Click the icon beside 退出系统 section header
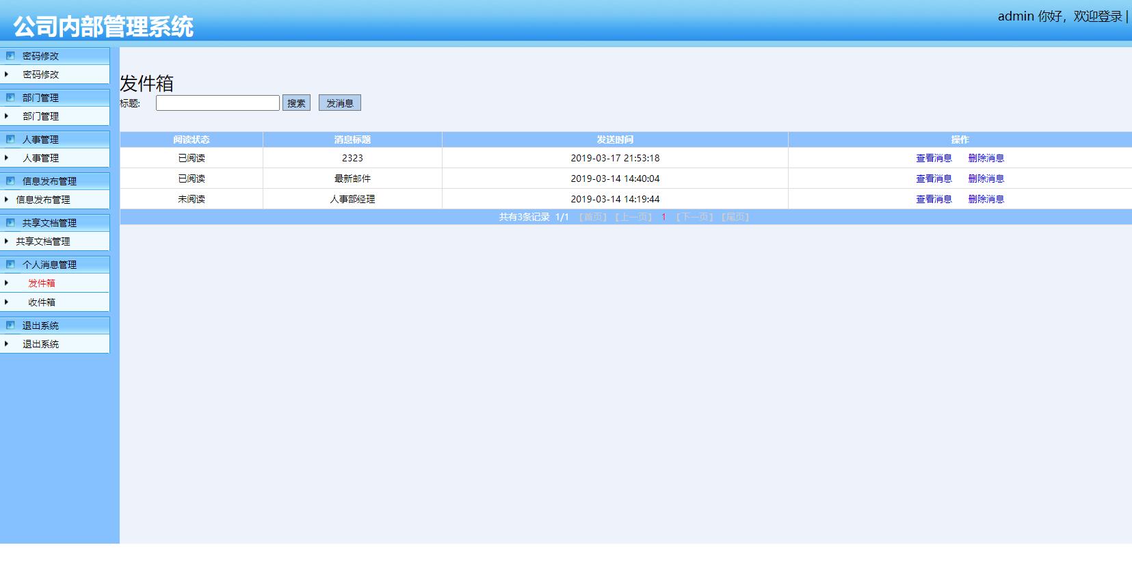1132x571 pixels. [10, 326]
